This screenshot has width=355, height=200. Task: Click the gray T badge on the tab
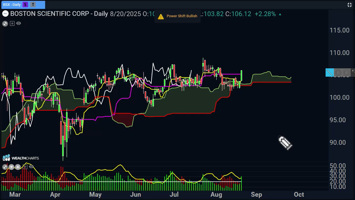tap(33, 4)
